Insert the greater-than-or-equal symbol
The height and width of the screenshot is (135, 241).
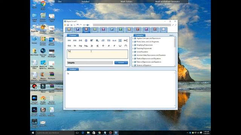pos(92,46)
